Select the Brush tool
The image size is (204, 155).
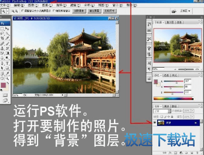tap(7, 43)
